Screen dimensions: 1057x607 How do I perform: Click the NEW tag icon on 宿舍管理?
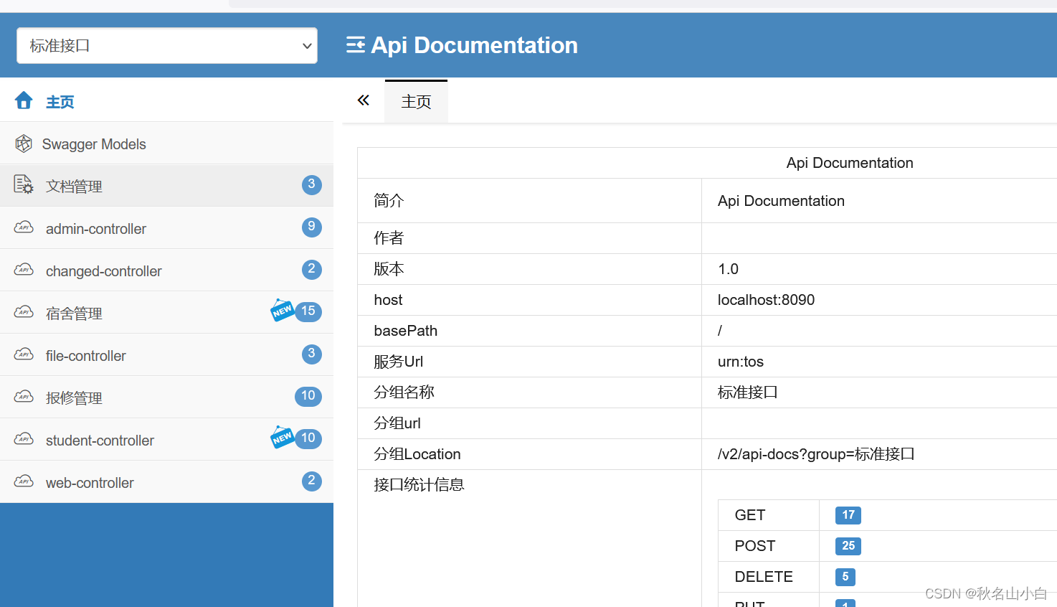coord(283,310)
